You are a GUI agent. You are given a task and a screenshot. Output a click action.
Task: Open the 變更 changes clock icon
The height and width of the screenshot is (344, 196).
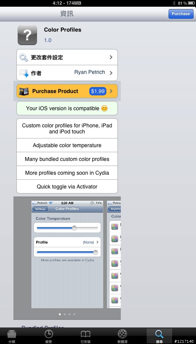pos(49,334)
